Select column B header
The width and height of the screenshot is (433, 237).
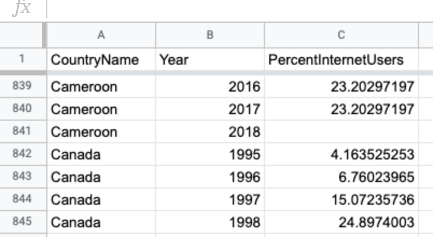pyautogui.click(x=210, y=35)
